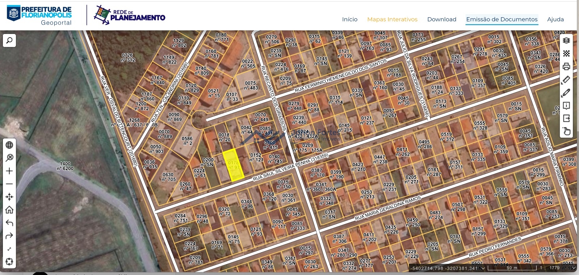Viewport: 579px width, 275px height.
Task: Select the yellow highlighted parcel 0178
Action: point(233,166)
